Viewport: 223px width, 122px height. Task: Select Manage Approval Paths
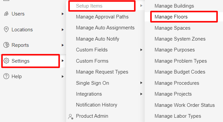tap(102, 17)
